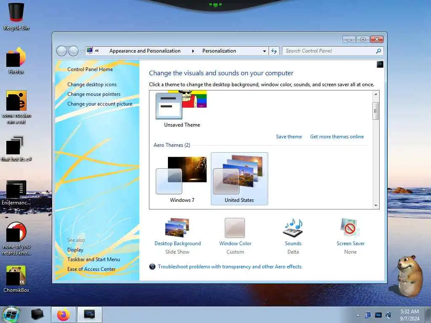431x323 pixels.
Task: Expand arrow after Appearance and Personalization
Action: coord(193,51)
